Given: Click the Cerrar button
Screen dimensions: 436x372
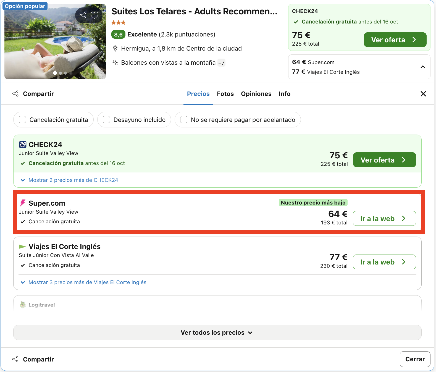Looking at the screenshot, I should tap(415, 359).
